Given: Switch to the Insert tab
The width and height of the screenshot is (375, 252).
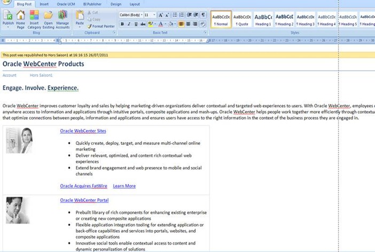Looking at the screenshot, I should (44, 4).
